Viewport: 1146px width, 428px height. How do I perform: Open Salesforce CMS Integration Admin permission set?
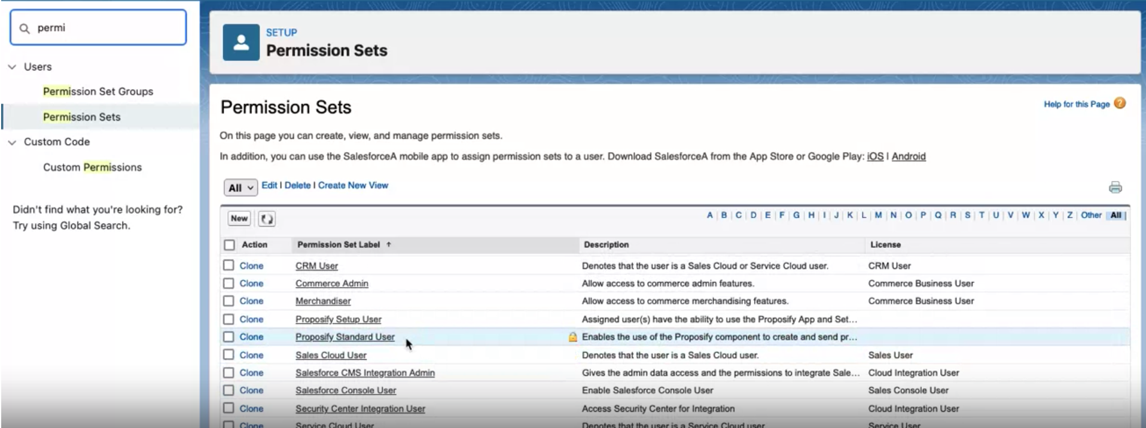point(365,373)
